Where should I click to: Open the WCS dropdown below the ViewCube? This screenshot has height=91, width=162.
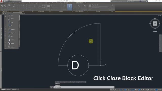[155, 32]
